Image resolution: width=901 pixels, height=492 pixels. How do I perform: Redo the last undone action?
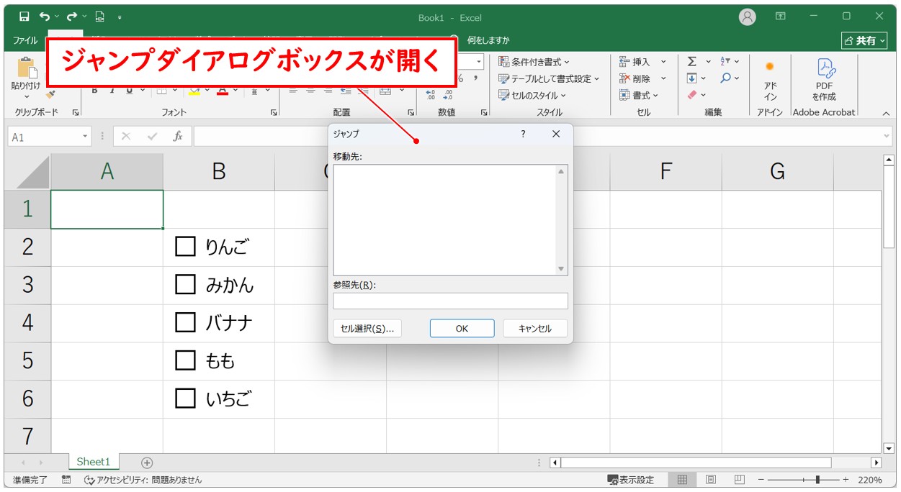click(71, 17)
